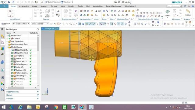This screenshot has width=195, height=110.
Task: Open File Explorer from taskbar
Action: click(29, 107)
